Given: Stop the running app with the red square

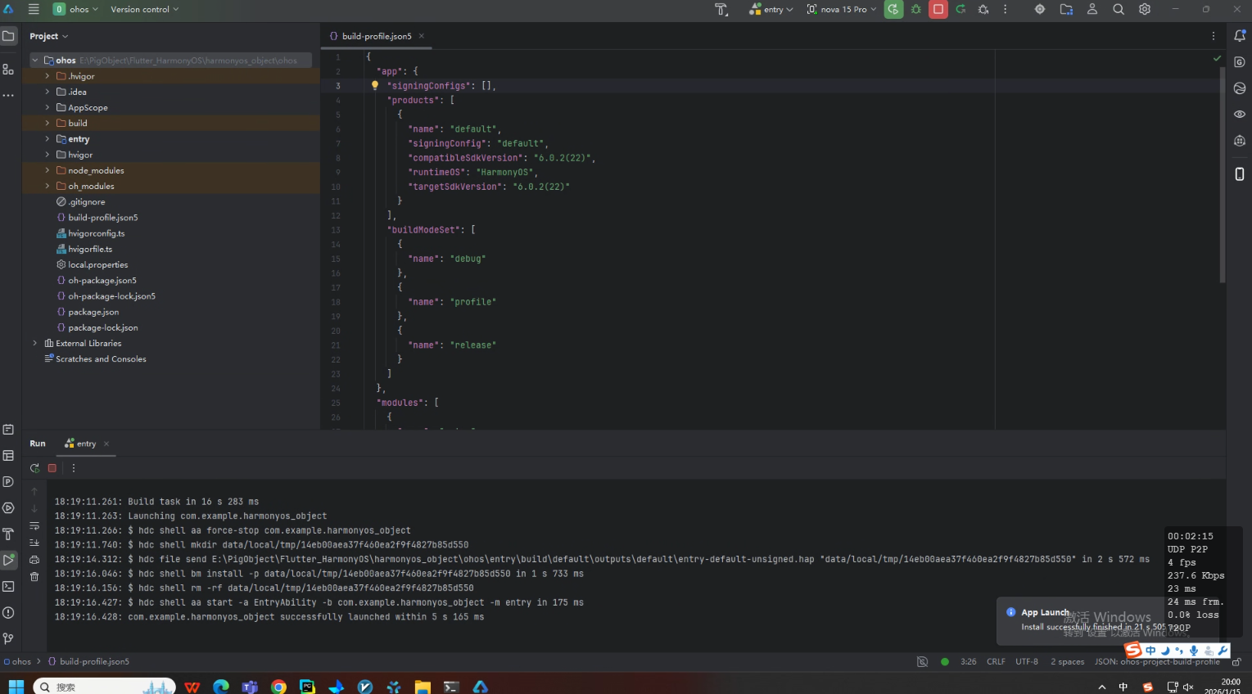Looking at the screenshot, I should 938,9.
